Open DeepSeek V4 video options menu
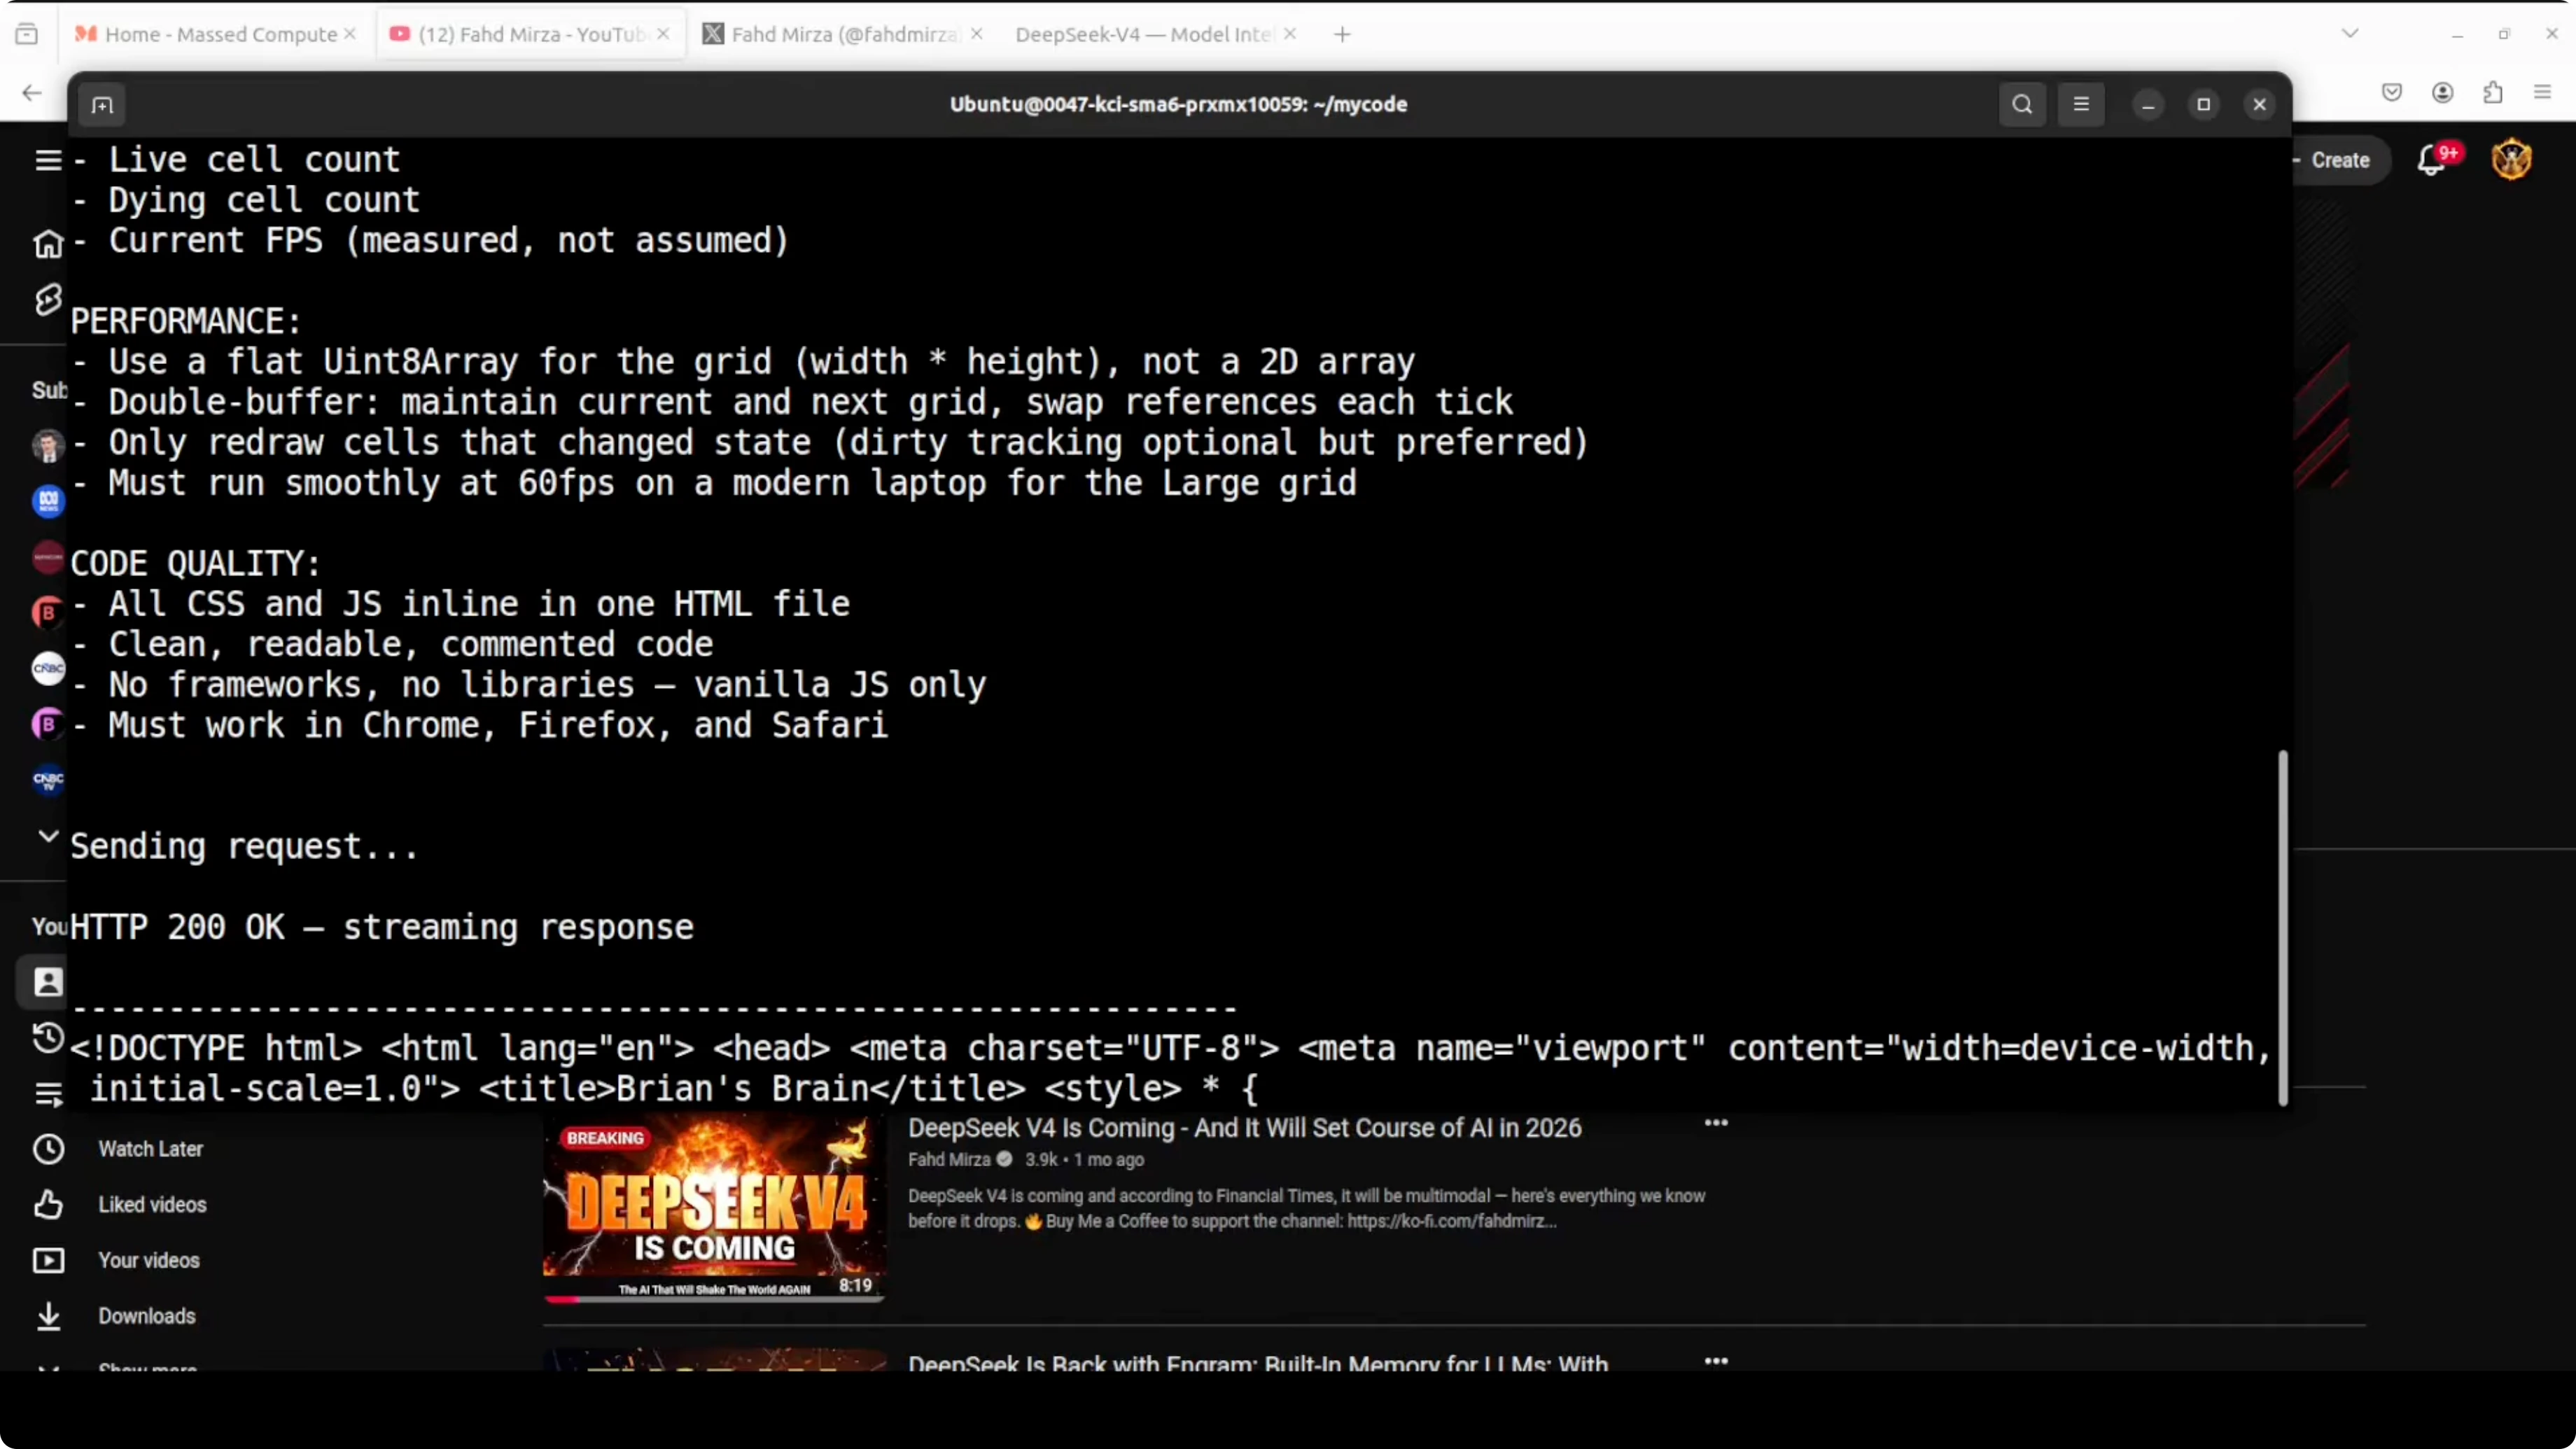2576x1449 pixels. [1716, 1123]
